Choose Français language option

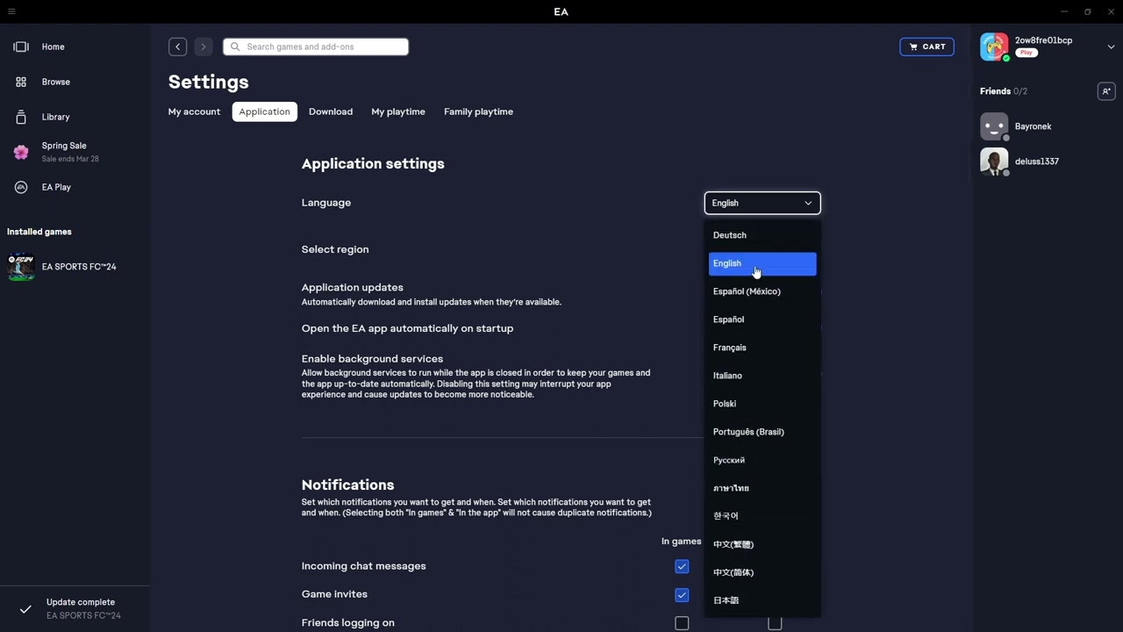[762, 348]
